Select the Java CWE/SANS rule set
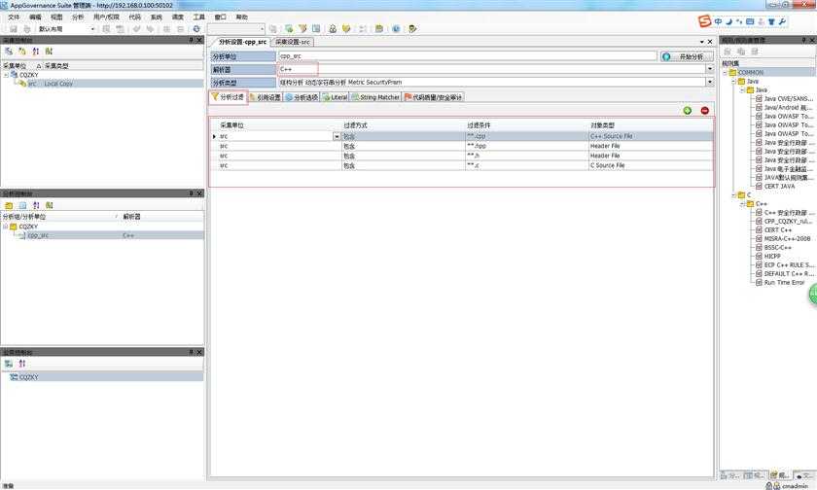 click(x=788, y=99)
